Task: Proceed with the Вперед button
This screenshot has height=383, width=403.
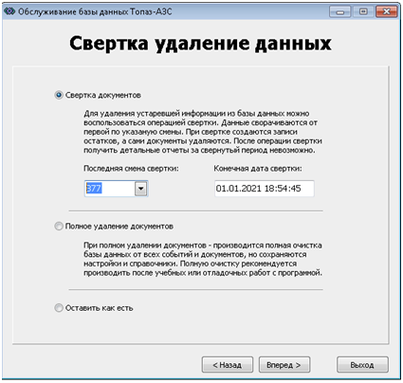Action: 284,365
